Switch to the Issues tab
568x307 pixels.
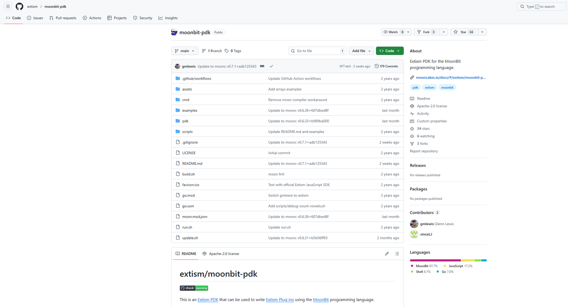[35, 18]
